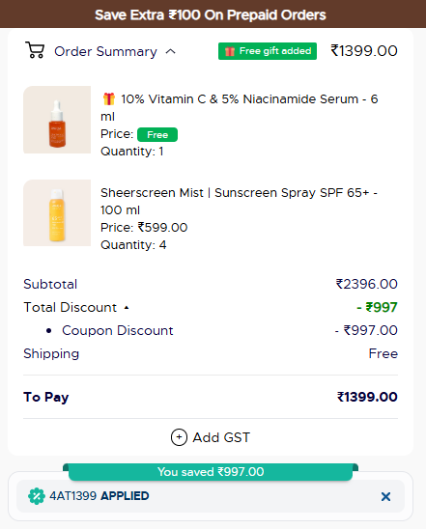The image size is (426, 529).
Task: Collapse the Order Summary chevron
Action: coord(170,51)
